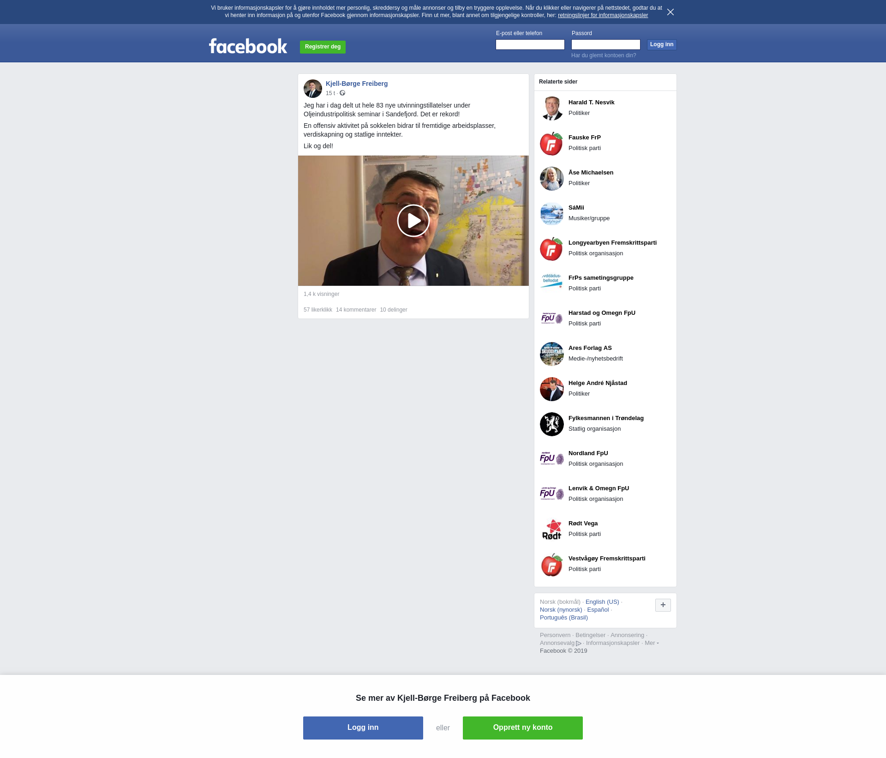The image size is (886, 758).
Task: Click the AdChoices triangle icon
Action: click(579, 643)
